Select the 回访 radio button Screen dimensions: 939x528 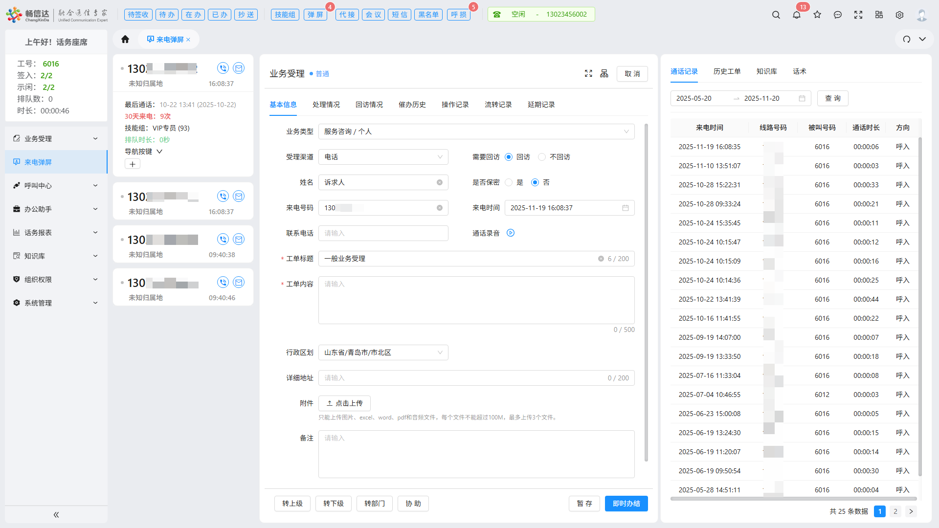coord(509,157)
